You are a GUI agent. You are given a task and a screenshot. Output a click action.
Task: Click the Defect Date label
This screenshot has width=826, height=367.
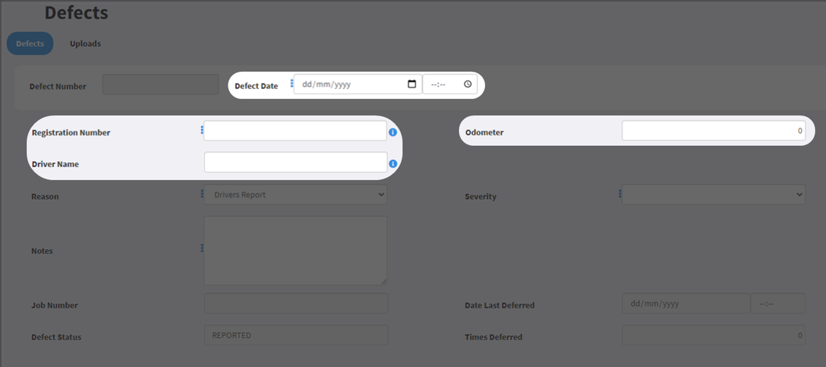[257, 86]
